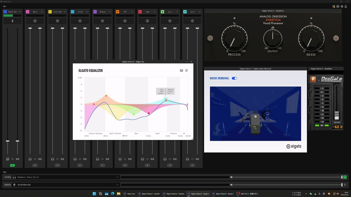The image size is (351, 197).
Task: Click the Elgato Wave channel microphone icon
Action: coord(5,12)
